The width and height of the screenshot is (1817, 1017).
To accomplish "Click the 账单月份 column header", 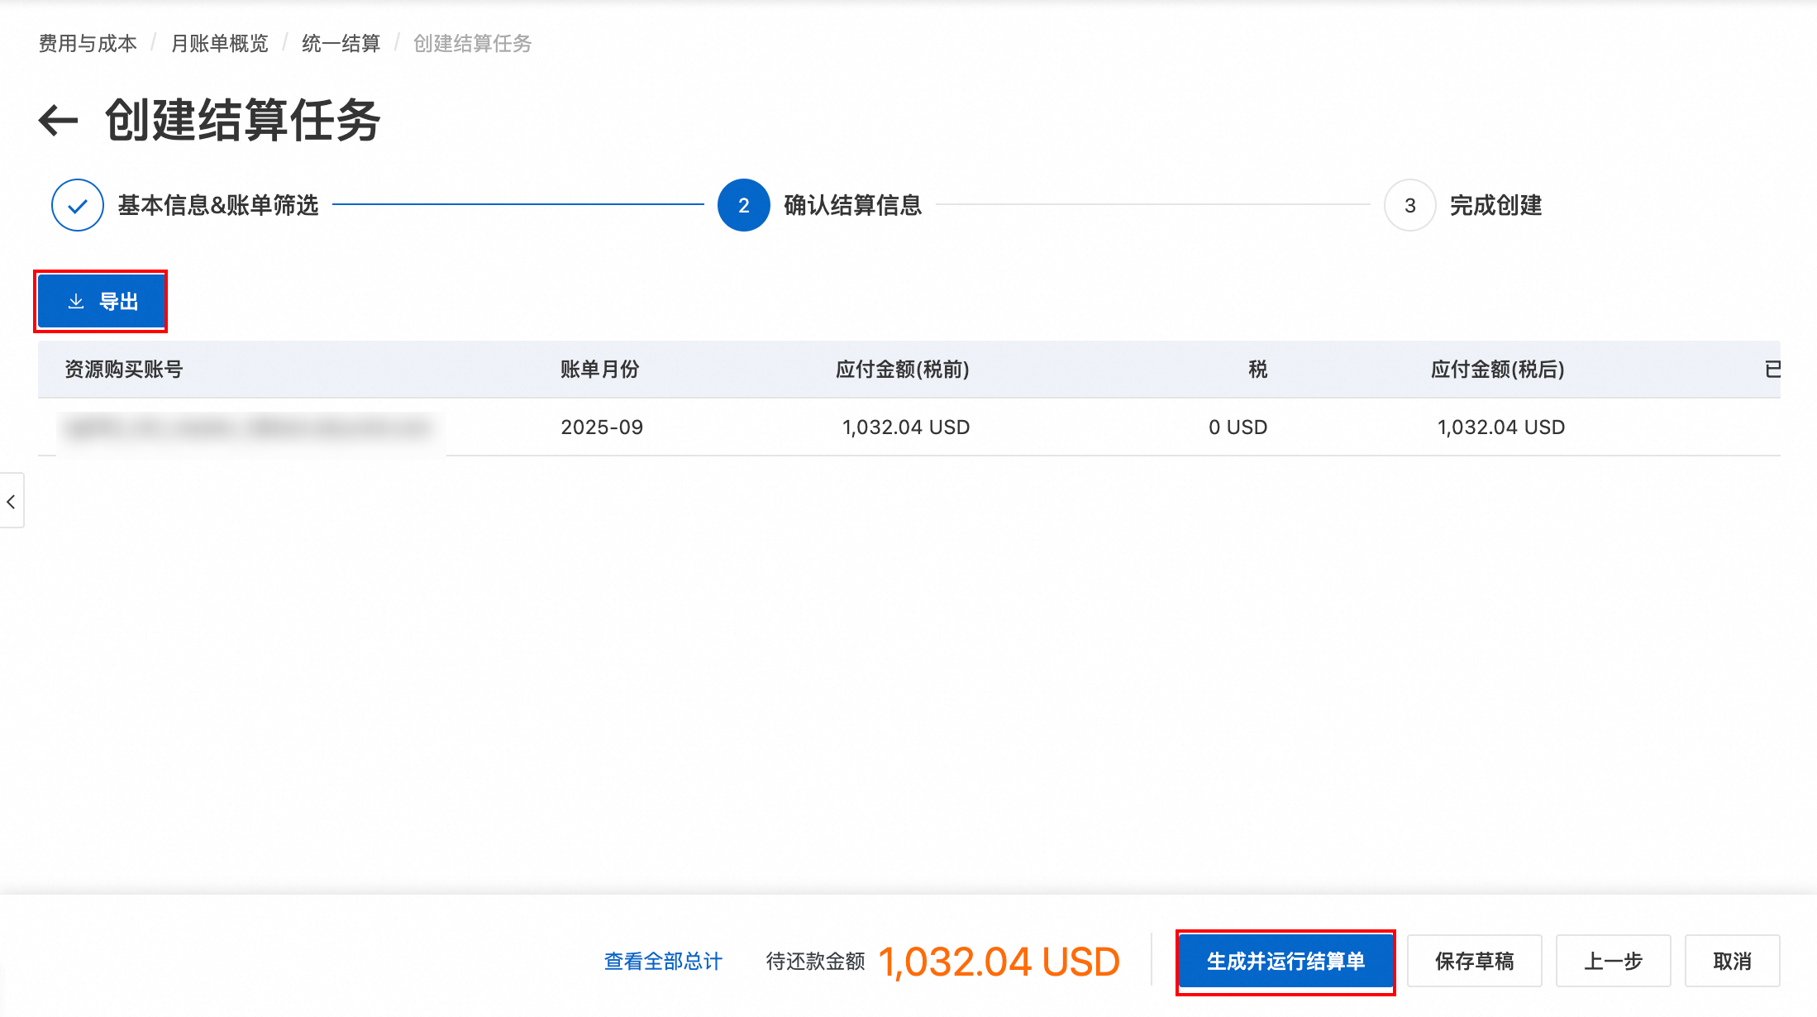I will pos(600,369).
